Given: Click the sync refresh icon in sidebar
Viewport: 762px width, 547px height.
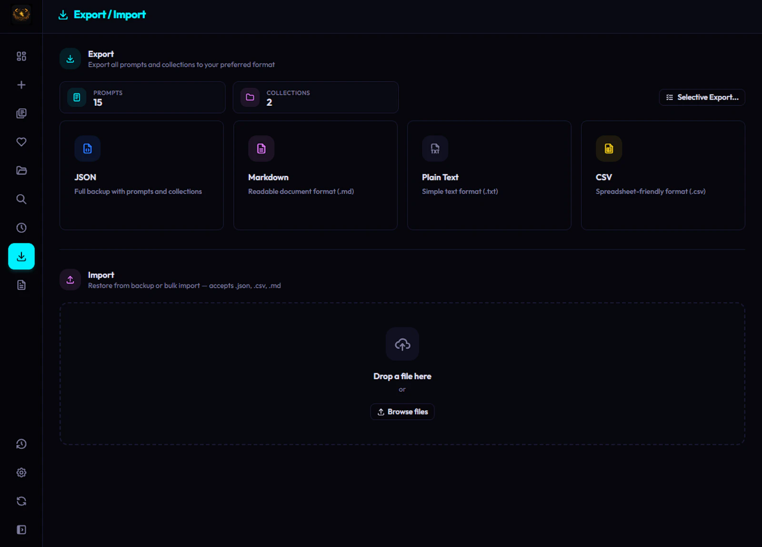Looking at the screenshot, I should pyautogui.click(x=21, y=501).
